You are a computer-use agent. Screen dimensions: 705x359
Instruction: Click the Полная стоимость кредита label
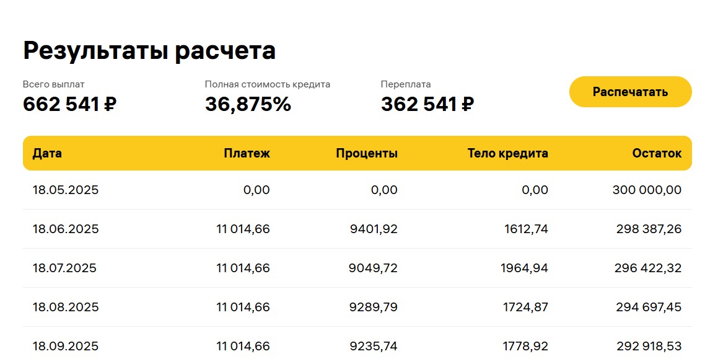pos(268,84)
